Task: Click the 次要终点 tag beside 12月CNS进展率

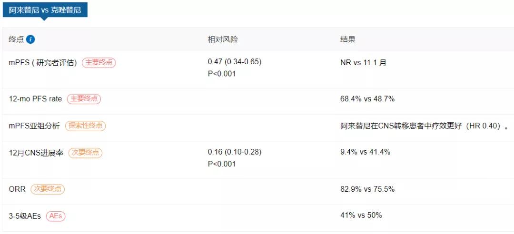Action: tap(85, 153)
